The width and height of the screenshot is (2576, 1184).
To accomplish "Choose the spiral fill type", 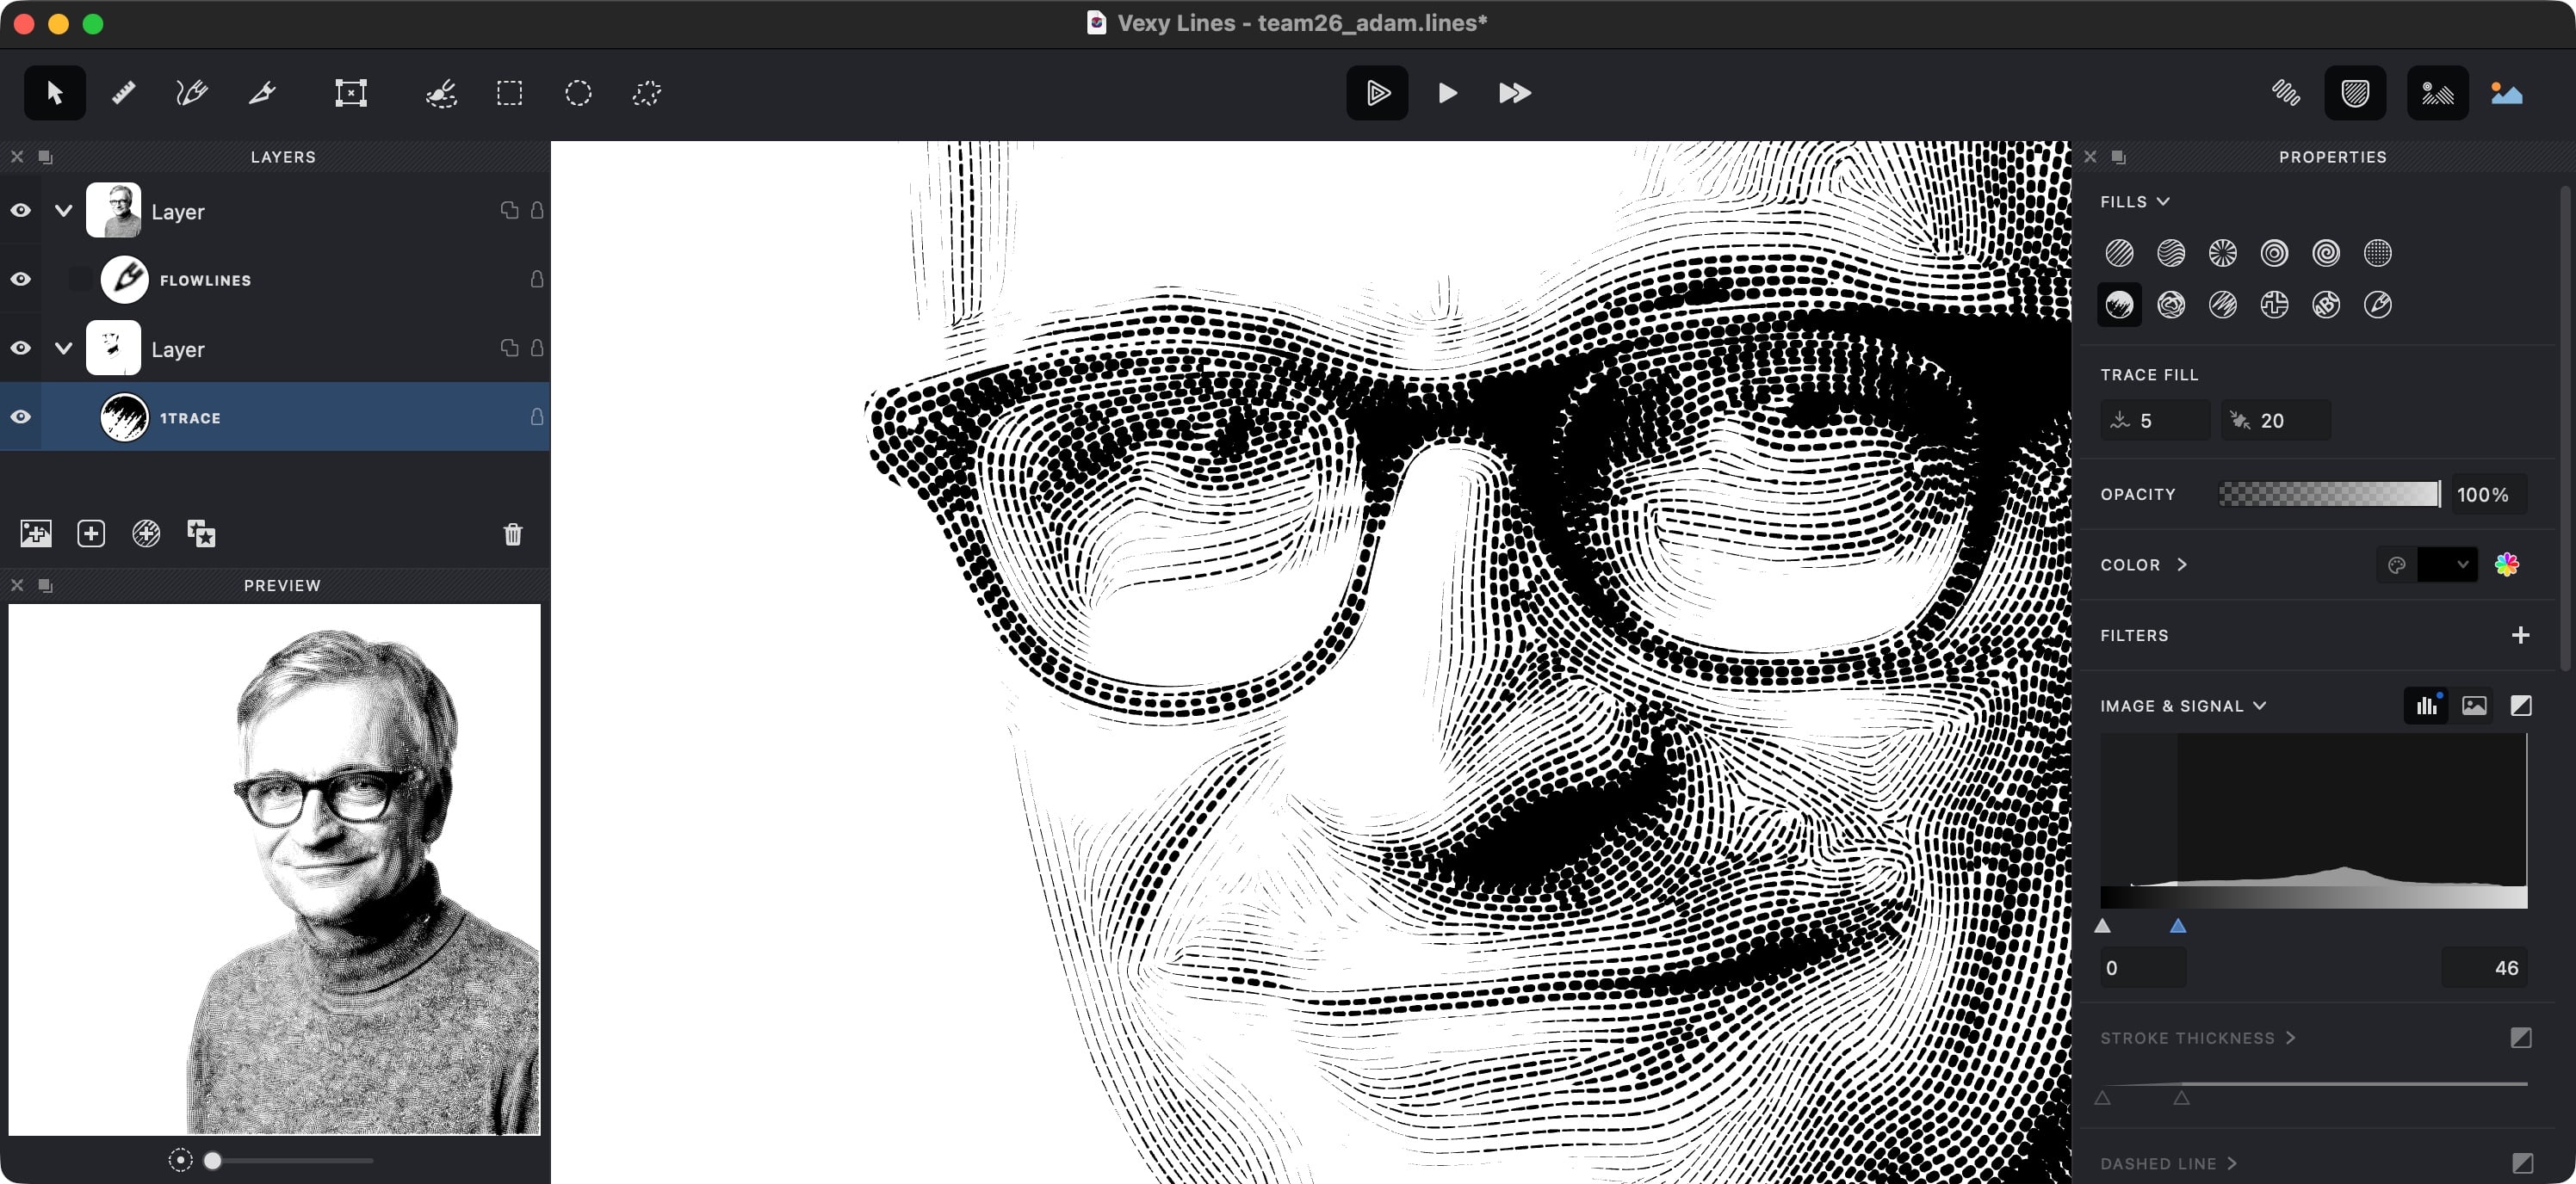I will coord(2326,253).
